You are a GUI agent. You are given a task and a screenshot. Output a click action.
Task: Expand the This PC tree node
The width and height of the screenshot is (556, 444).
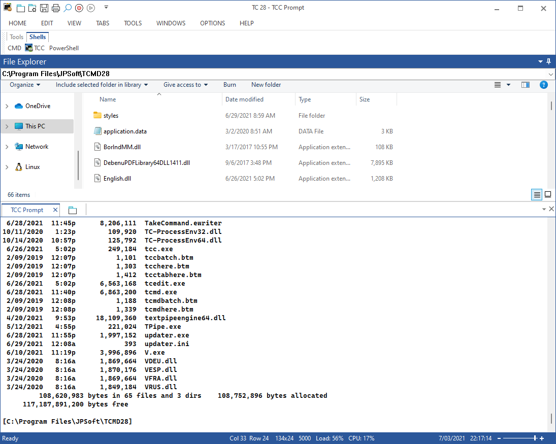[7, 126]
